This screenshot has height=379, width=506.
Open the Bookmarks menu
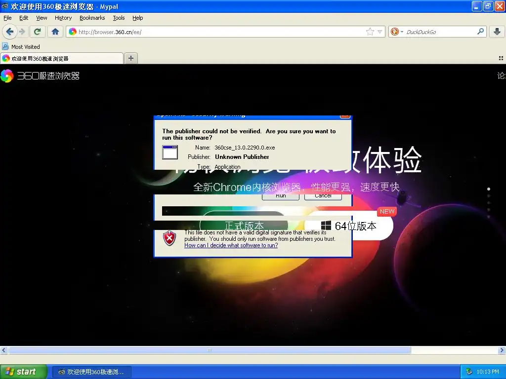[x=92, y=18]
